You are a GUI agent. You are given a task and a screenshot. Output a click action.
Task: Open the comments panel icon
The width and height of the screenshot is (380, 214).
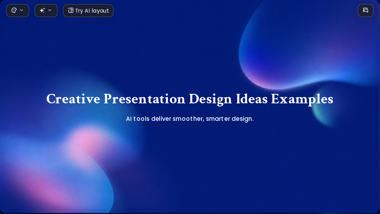click(x=366, y=11)
